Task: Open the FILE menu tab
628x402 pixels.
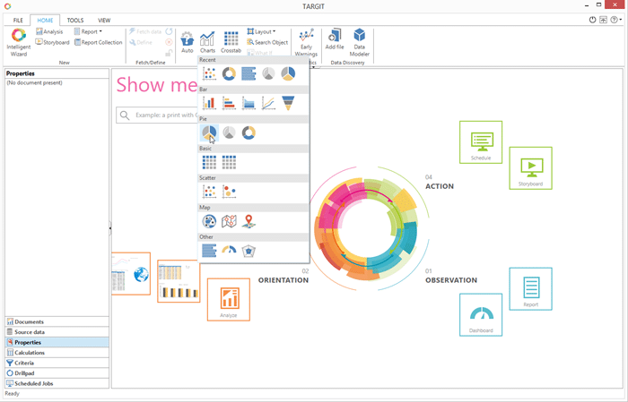Action: tap(18, 19)
